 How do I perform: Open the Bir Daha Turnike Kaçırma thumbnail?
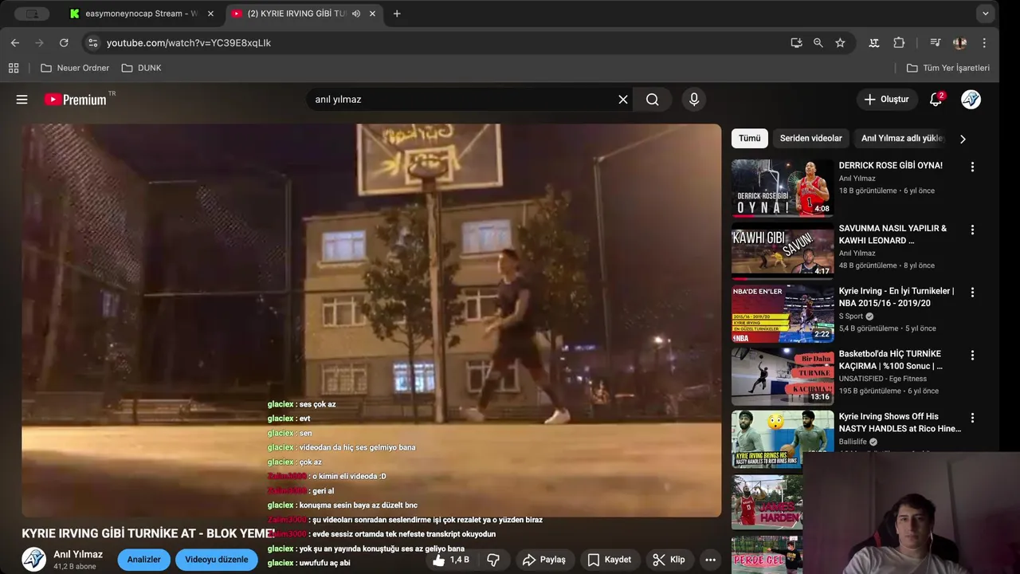point(783,377)
